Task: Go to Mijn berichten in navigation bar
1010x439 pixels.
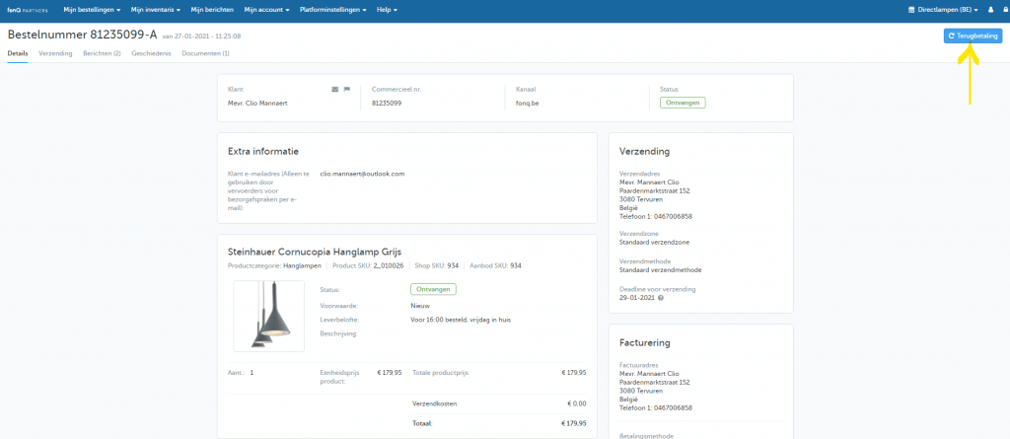Action: pos(212,9)
